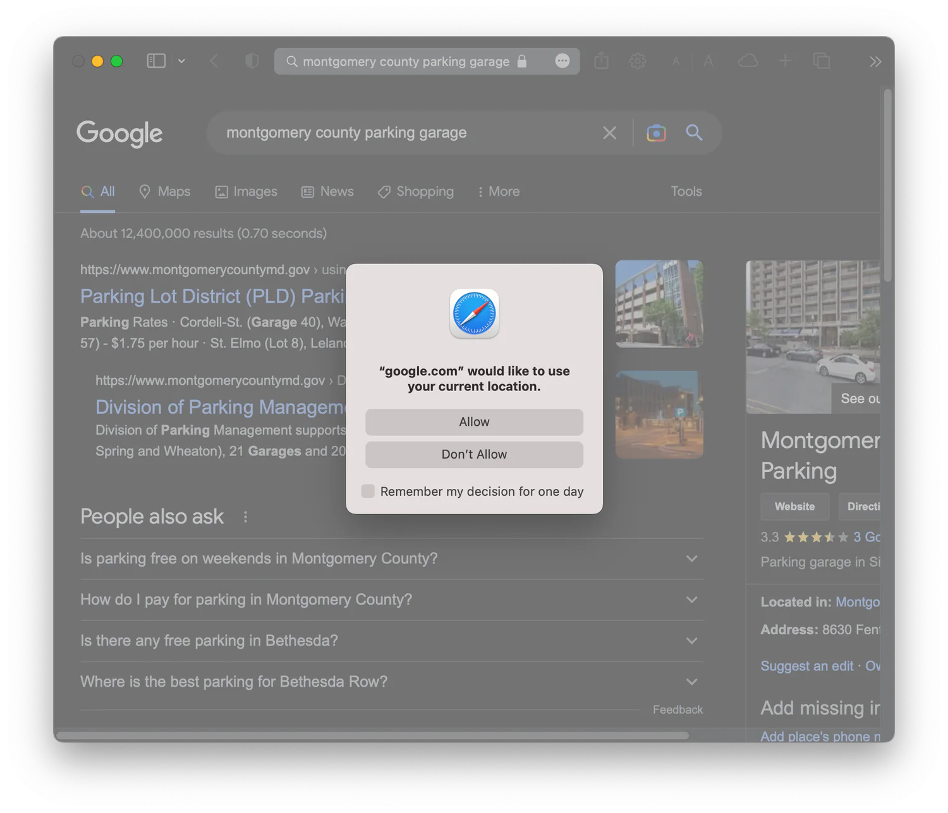Clear the search query with X

click(x=609, y=133)
